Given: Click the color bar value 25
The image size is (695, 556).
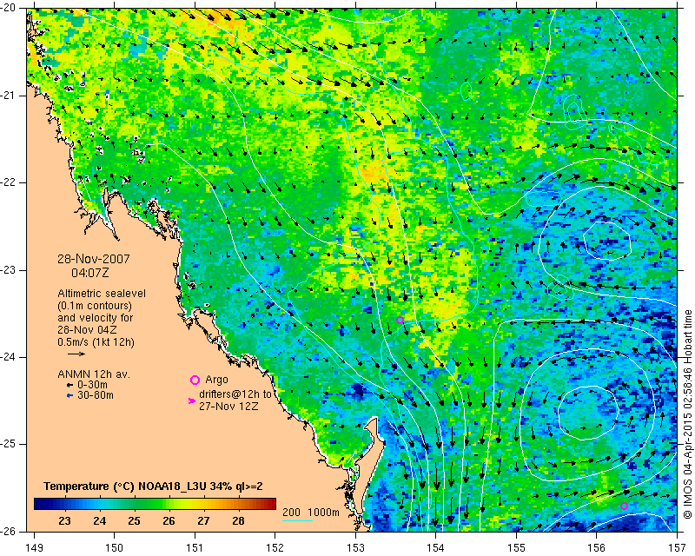Looking at the screenshot, I should (x=134, y=520).
